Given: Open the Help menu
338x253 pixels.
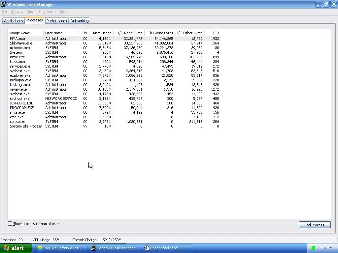Looking at the screenshot, I should (x=63, y=12).
